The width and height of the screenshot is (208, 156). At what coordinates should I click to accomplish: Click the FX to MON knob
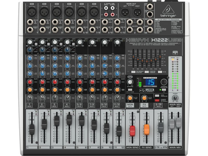pyautogui.click(x=130, y=98)
